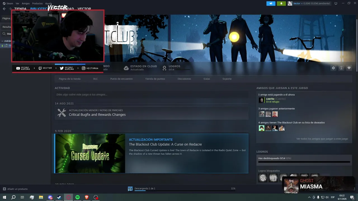Click first wishlist friend avatar
The height and width of the screenshot is (201, 358).
pyautogui.click(x=262, y=128)
